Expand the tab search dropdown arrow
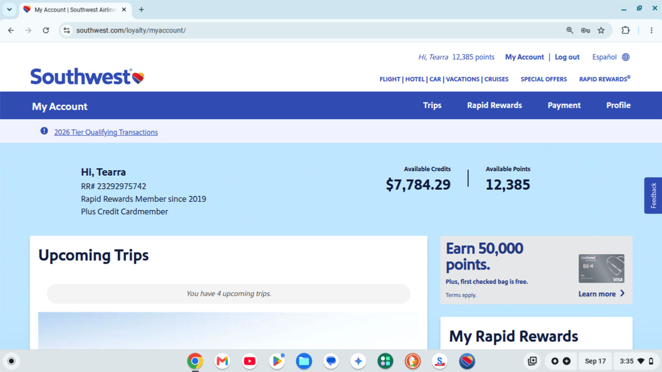This screenshot has width=662, height=372. [9, 10]
